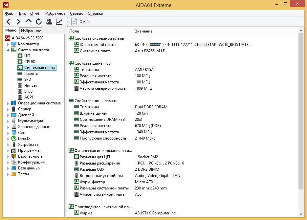Click the Тесты benchmark icon

coord(14,174)
